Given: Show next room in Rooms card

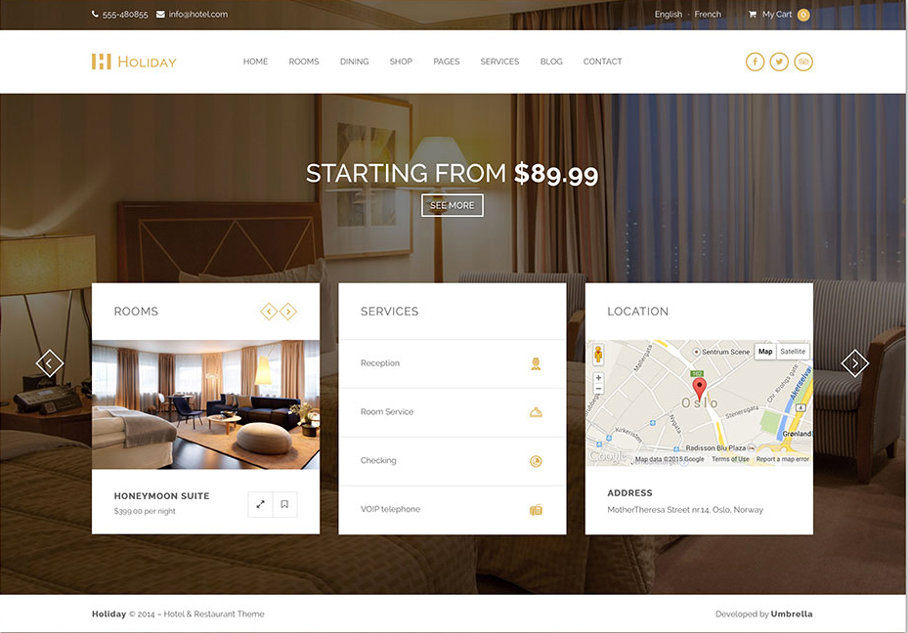Looking at the screenshot, I should point(287,312).
